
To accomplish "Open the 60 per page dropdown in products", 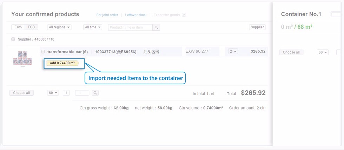I will coord(53,93).
